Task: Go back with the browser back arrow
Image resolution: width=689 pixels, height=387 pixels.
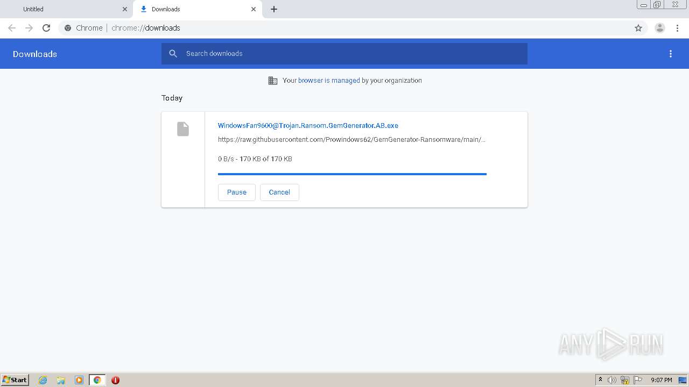Action: click(x=12, y=28)
